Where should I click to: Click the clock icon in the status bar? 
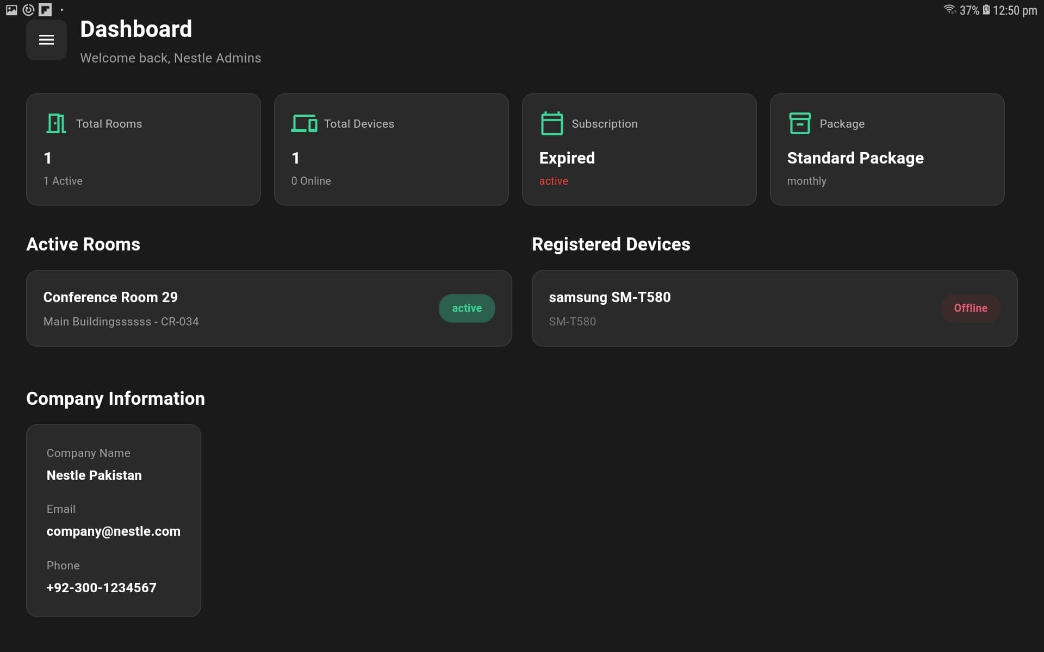28,9
